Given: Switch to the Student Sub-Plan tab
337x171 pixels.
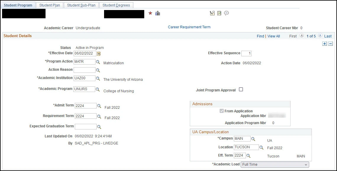Looking at the screenshot, I should tap(81, 5).
